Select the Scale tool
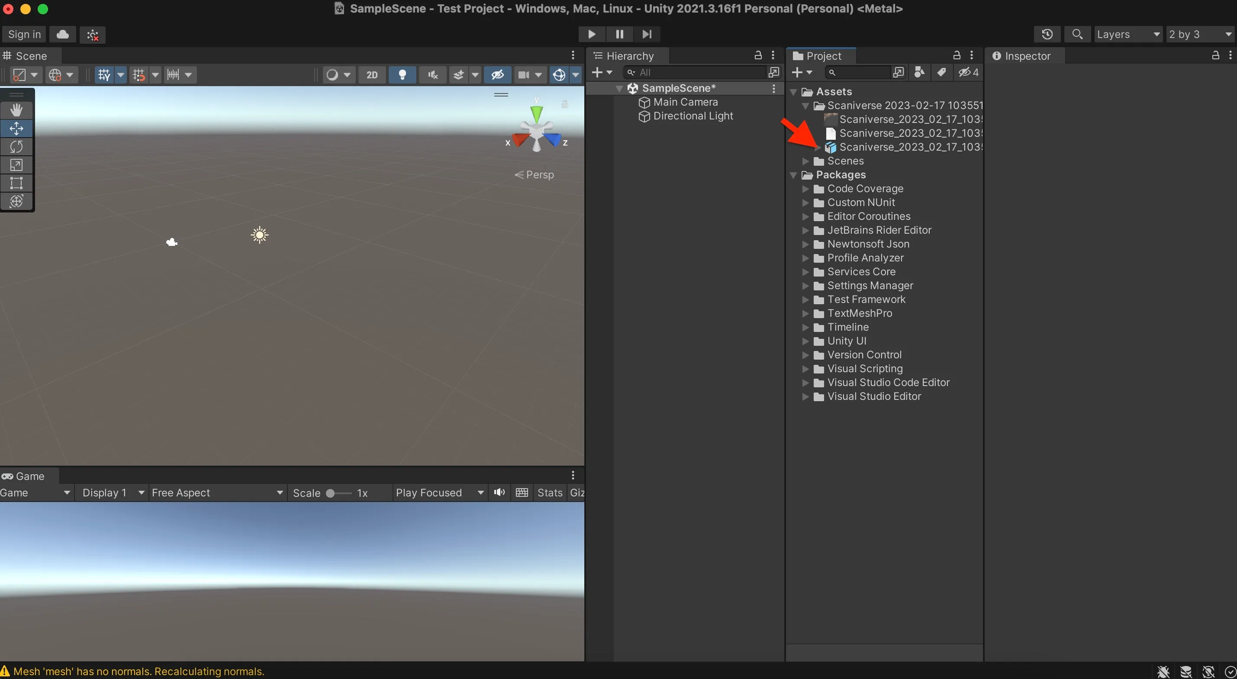Image resolution: width=1237 pixels, height=679 pixels. click(x=16, y=165)
